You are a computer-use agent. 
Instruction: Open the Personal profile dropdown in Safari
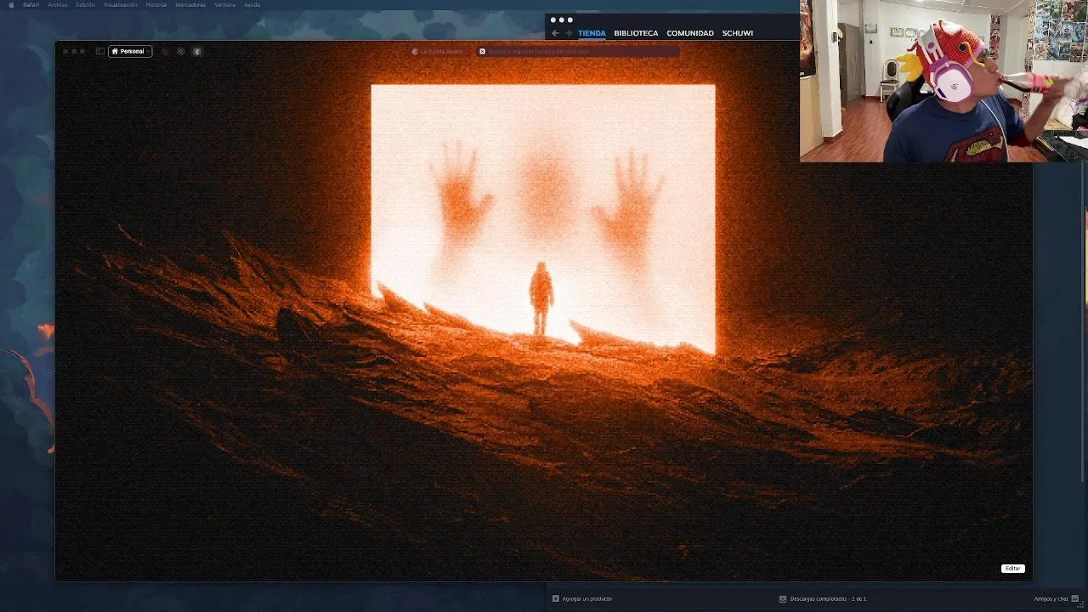[x=130, y=51]
